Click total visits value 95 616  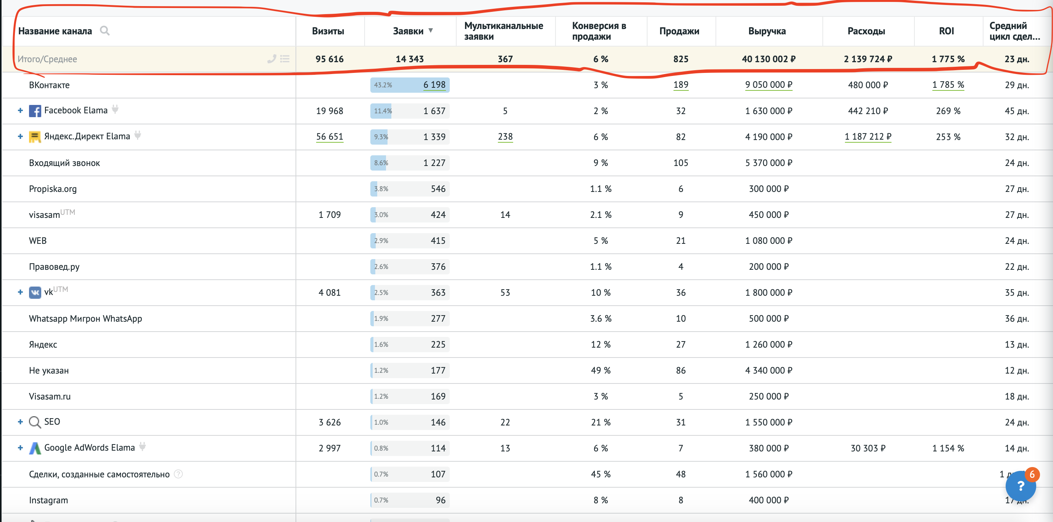329,59
